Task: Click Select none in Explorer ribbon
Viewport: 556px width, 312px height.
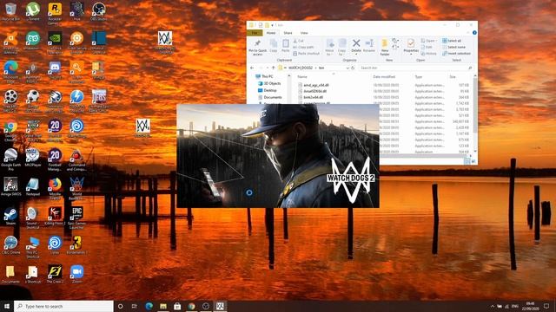Action: pyautogui.click(x=453, y=47)
